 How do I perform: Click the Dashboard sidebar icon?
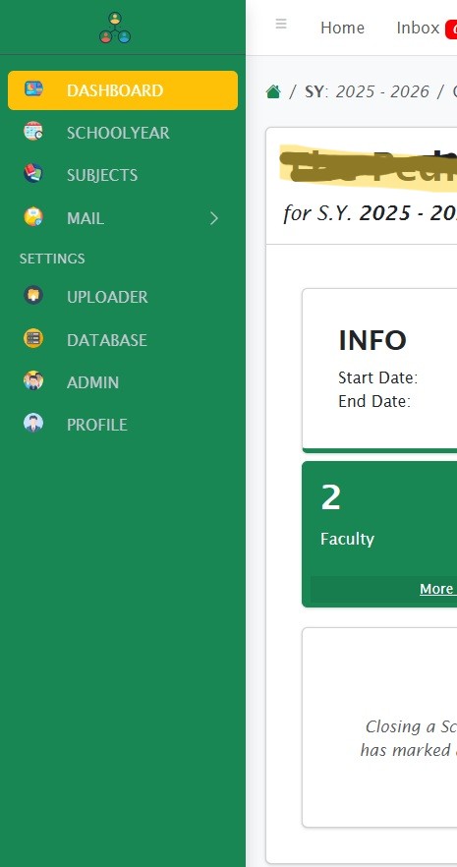(x=33, y=89)
